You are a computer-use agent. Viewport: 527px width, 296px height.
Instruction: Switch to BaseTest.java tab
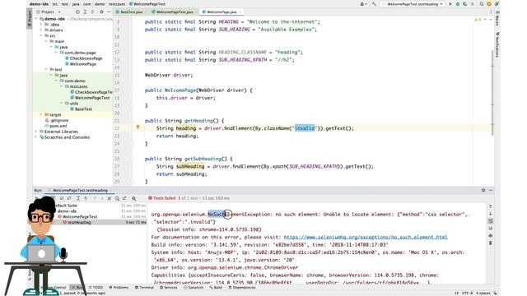[x=132, y=12]
